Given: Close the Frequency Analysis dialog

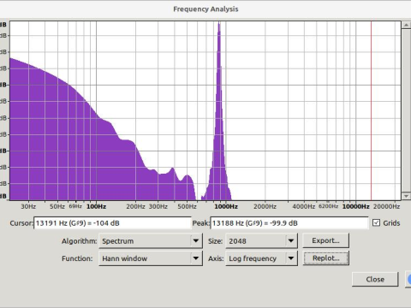Looking at the screenshot, I should coord(375,279).
